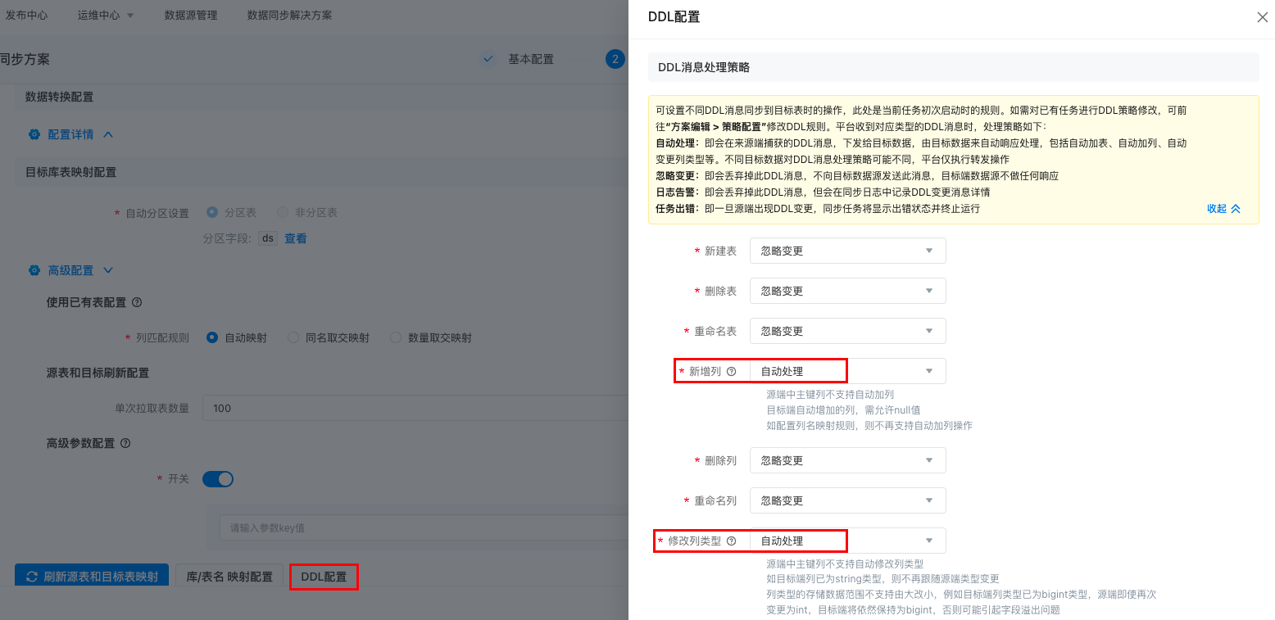Open the 删除表 strategy dropdown
1275x620 pixels.
(848, 291)
